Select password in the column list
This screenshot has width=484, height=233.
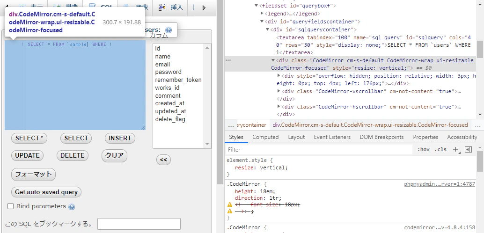click(178, 72)
